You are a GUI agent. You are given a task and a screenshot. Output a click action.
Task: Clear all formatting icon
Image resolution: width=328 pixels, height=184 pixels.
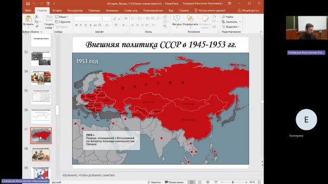(126, 18)
